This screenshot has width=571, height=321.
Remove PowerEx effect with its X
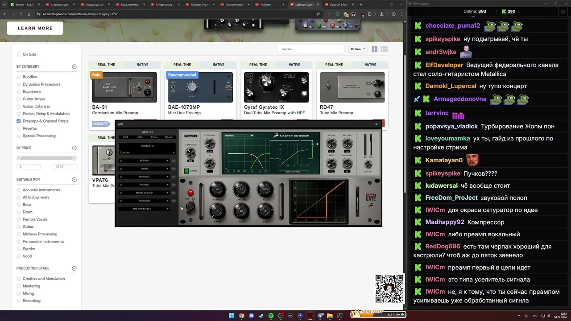click(121, 185)
